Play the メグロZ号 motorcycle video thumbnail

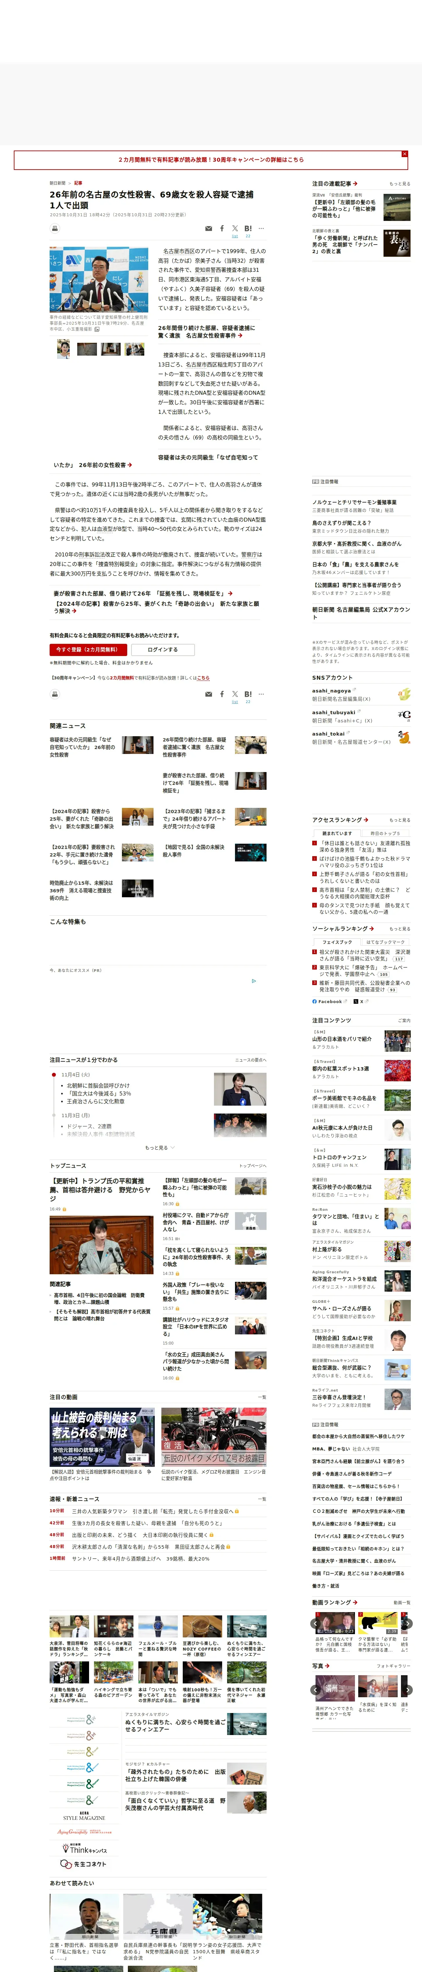click(x=214, y=1437)
